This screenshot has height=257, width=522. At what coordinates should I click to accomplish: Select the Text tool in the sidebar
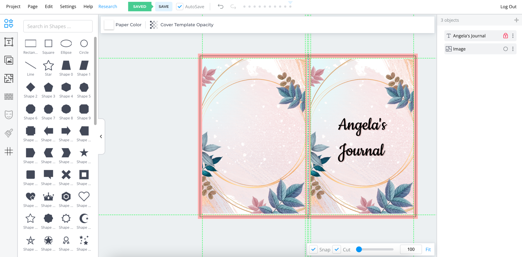[x=9, y=42]
